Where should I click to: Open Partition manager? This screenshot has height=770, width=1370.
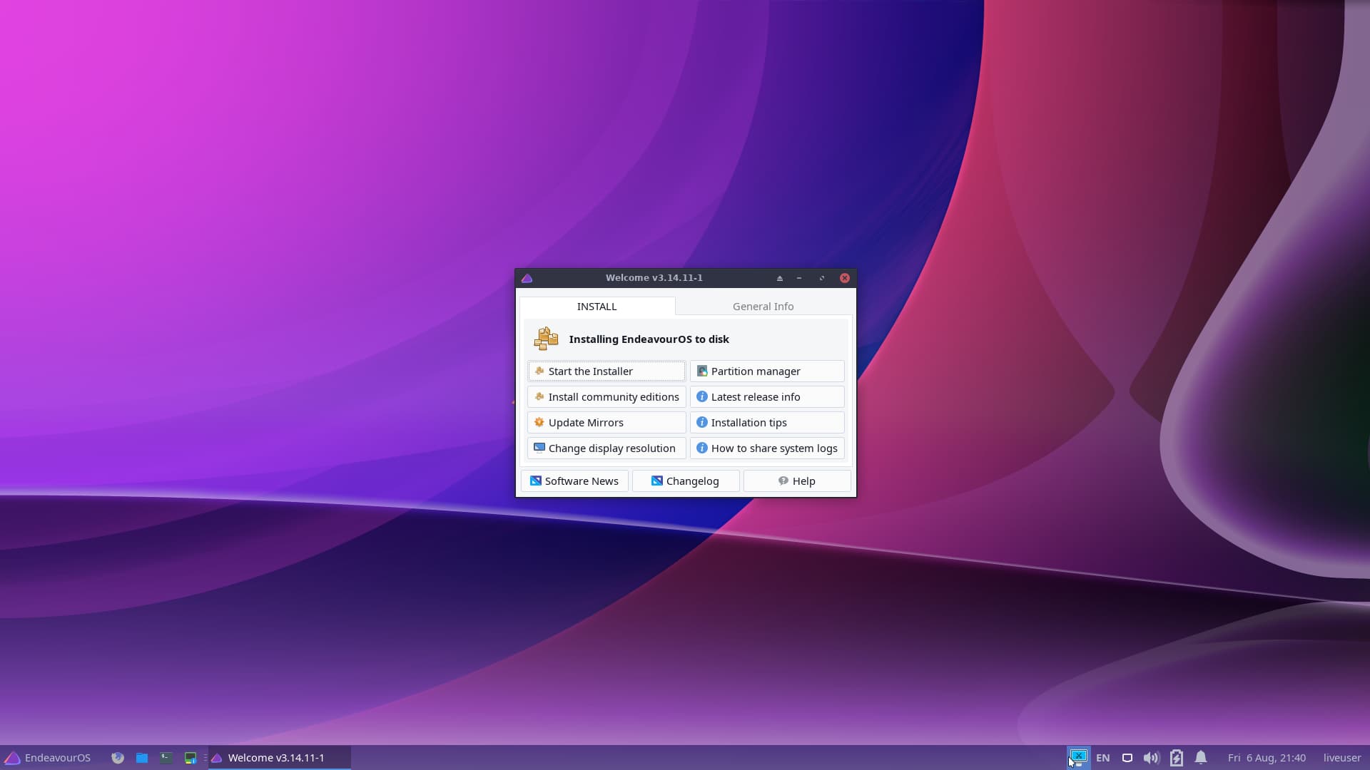(x=767, y=371)
